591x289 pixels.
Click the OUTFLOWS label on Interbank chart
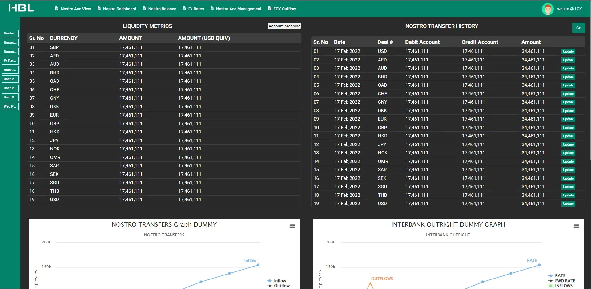click(x=382, y=279)
